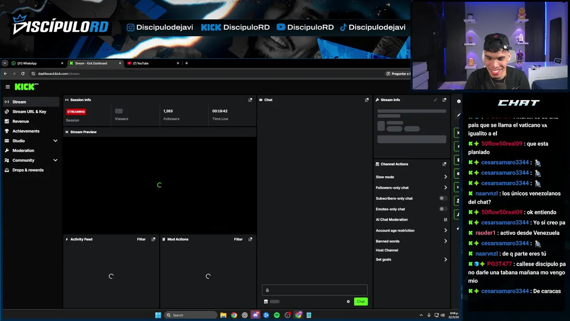The height and width of the screenshot is (321, 570).
Task: Pop out the Activity Feed panel
Action: (x=154, y=239)
